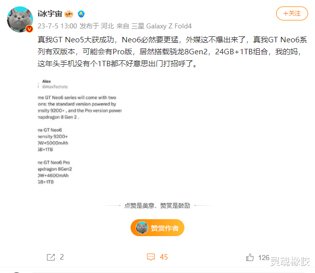Click the 灵魂橡胶 watermark text
315x273 pixels.
(290, 261)
